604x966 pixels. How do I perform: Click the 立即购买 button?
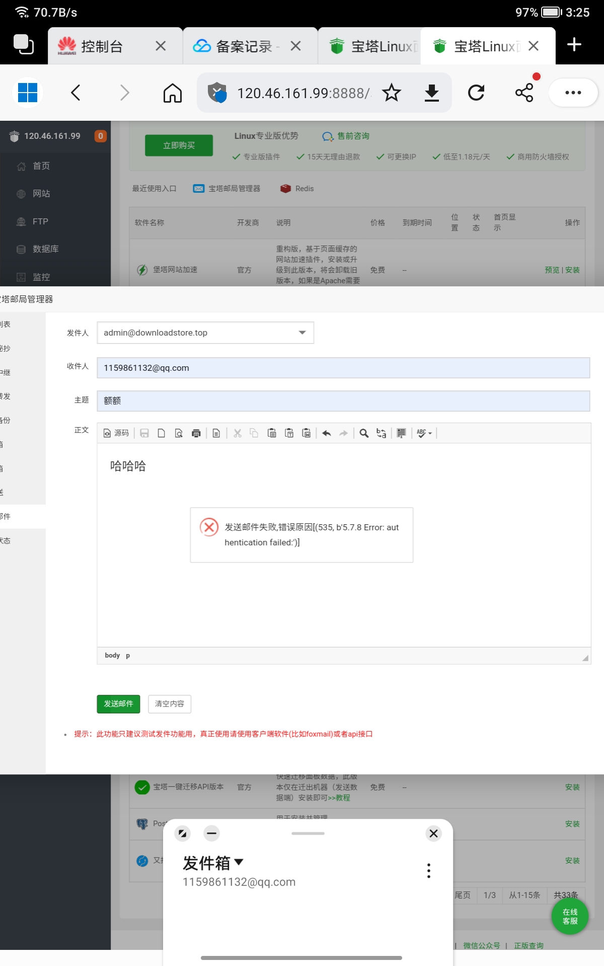[x=179, y=145]
